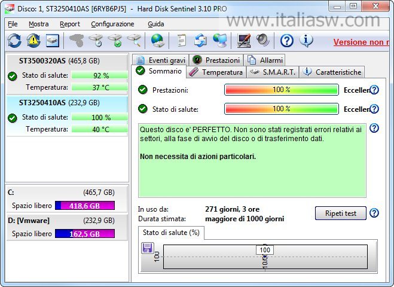Open the Configurazione menu

point(112,24)
